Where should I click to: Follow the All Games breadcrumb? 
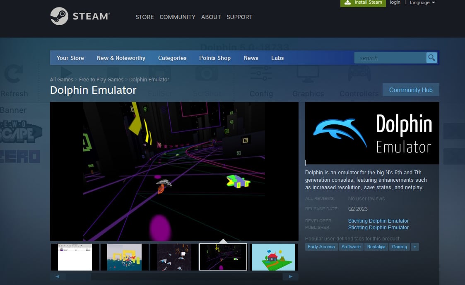[61, 80]
